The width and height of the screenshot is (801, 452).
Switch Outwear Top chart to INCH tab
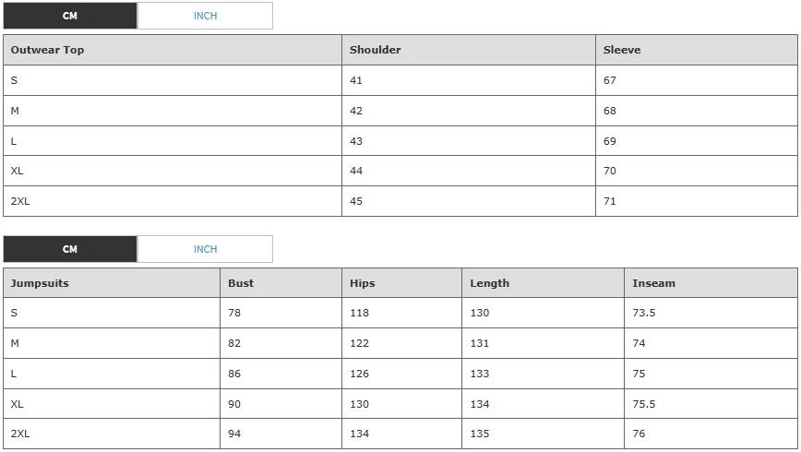(205, 16)
